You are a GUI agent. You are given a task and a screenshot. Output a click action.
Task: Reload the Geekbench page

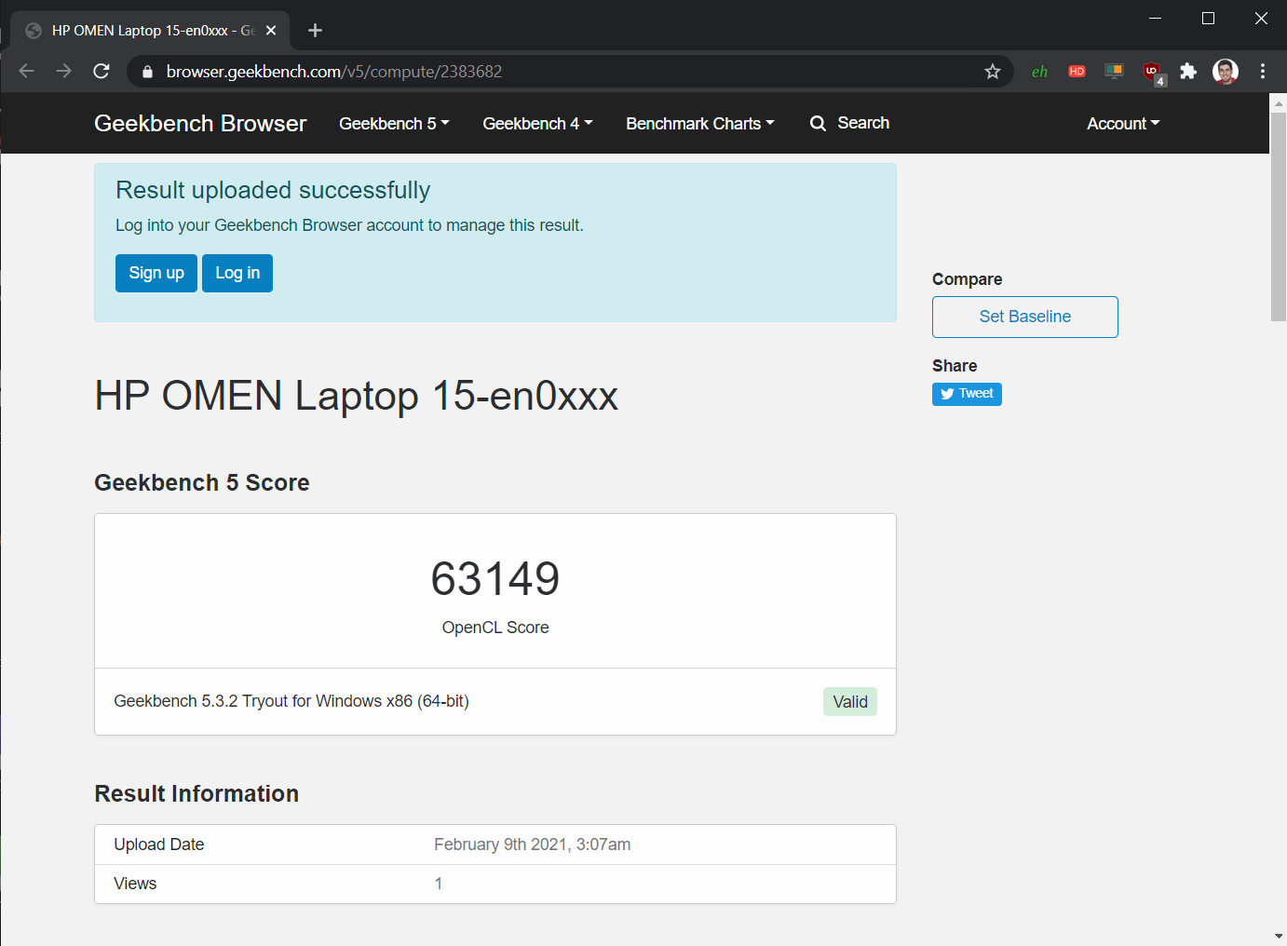pyautogui.click(x=102, y=72)
